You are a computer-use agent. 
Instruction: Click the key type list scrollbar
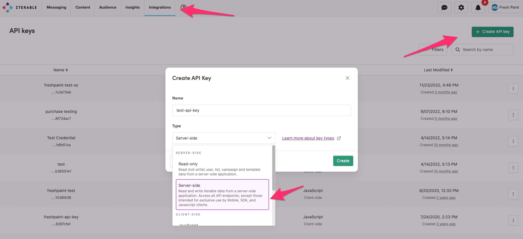click(x=274, y=169)
